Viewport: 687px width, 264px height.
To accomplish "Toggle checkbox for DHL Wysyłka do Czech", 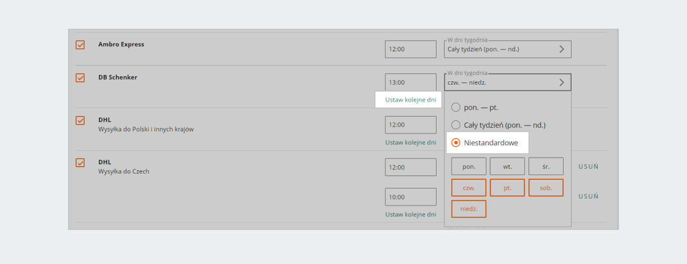I will point(80,163).
